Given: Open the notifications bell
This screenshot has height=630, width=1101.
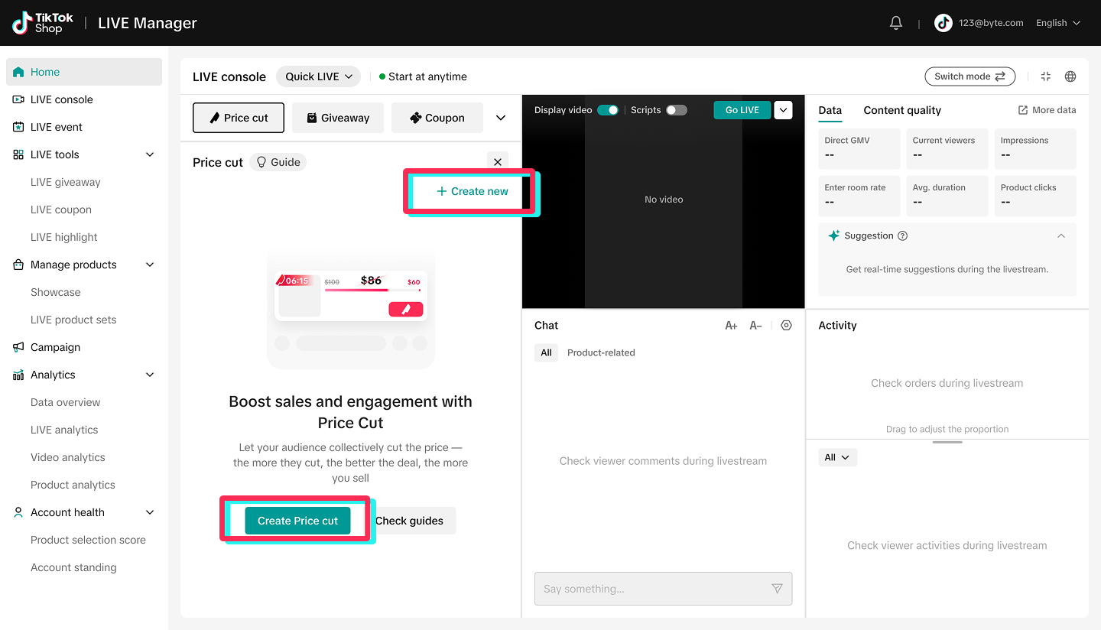Looking at the screenshot, I should [896, 23].
